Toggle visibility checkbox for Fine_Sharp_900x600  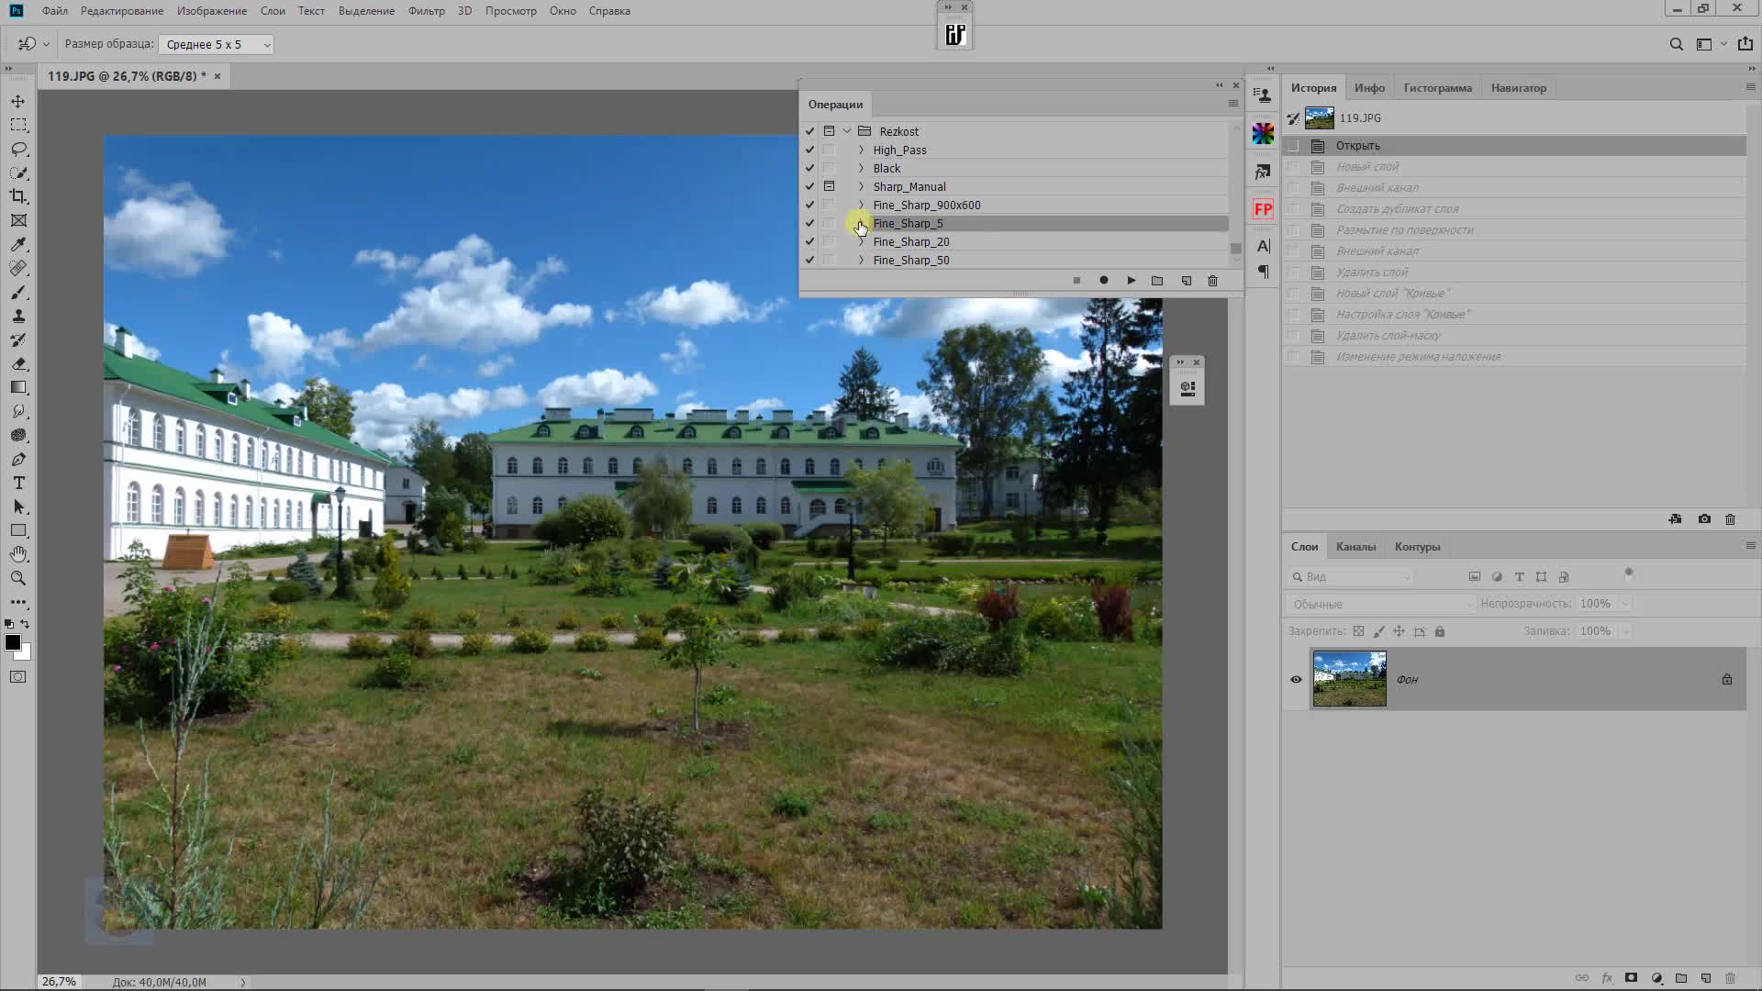[x=809, y=205]
